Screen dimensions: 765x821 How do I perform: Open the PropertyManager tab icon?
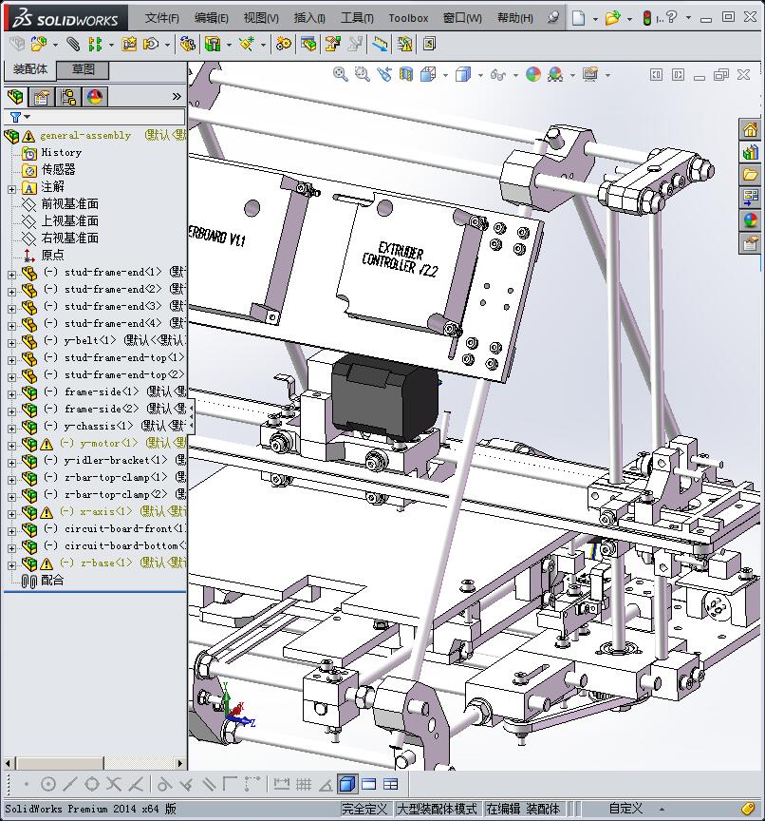[x=41, y=97]
